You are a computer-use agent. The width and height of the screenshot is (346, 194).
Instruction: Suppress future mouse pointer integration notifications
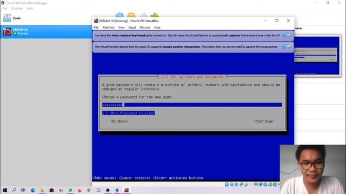pyautogui.click(x=289, y=46)
